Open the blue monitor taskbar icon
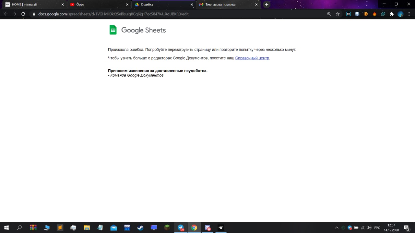This screenshot has height=233, width=415. click(154, 227)
